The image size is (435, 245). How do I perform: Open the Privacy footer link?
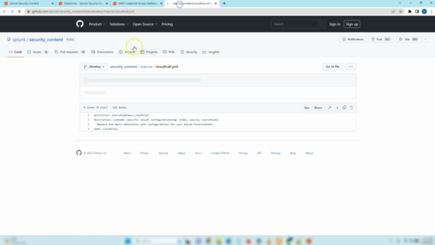[145, 153]
